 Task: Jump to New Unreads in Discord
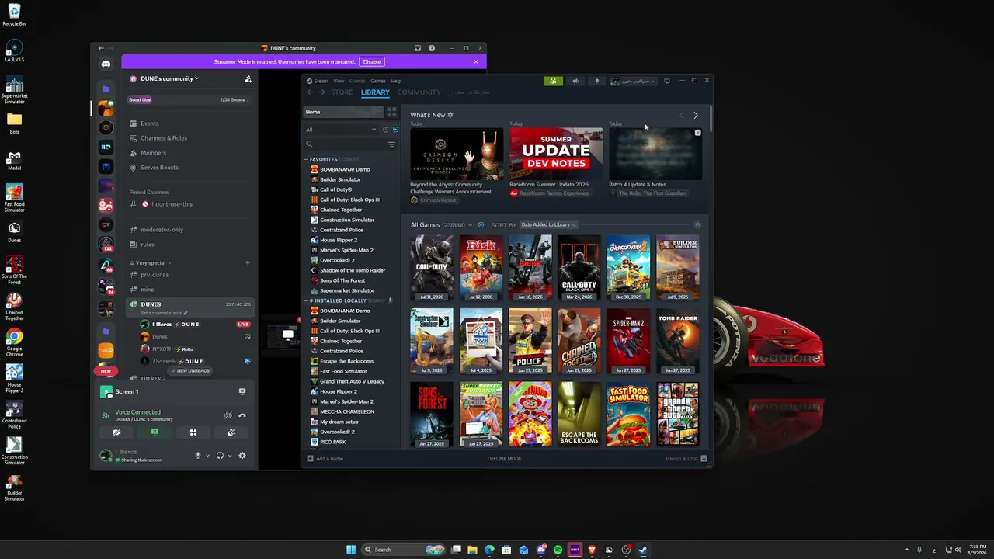tap(190, 371)
